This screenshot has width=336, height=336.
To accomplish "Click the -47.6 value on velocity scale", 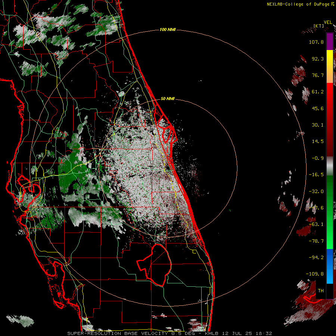I will 316,208.
